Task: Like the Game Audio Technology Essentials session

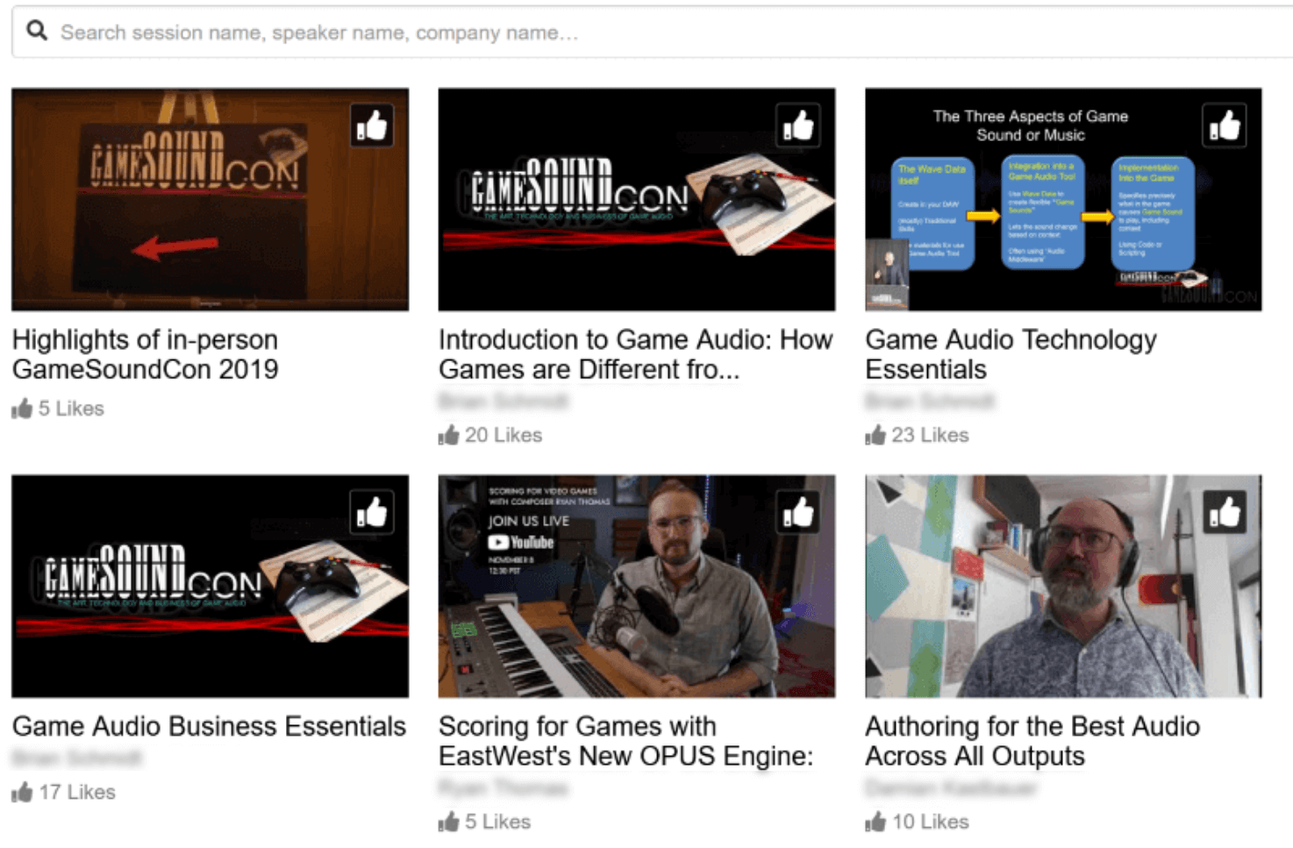Action: (x=1225, y=125)
